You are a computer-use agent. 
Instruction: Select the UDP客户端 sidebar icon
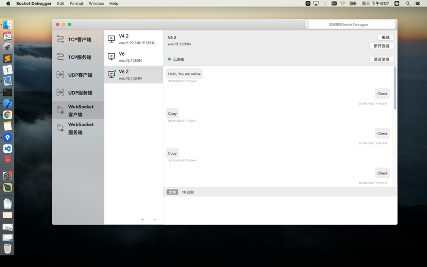click(60, 75)
